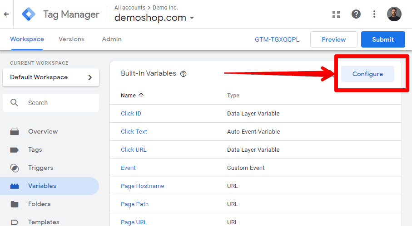Click the Tag Manager logo
The height and width of the screenshot is (226, 412).
click(29, 14)
